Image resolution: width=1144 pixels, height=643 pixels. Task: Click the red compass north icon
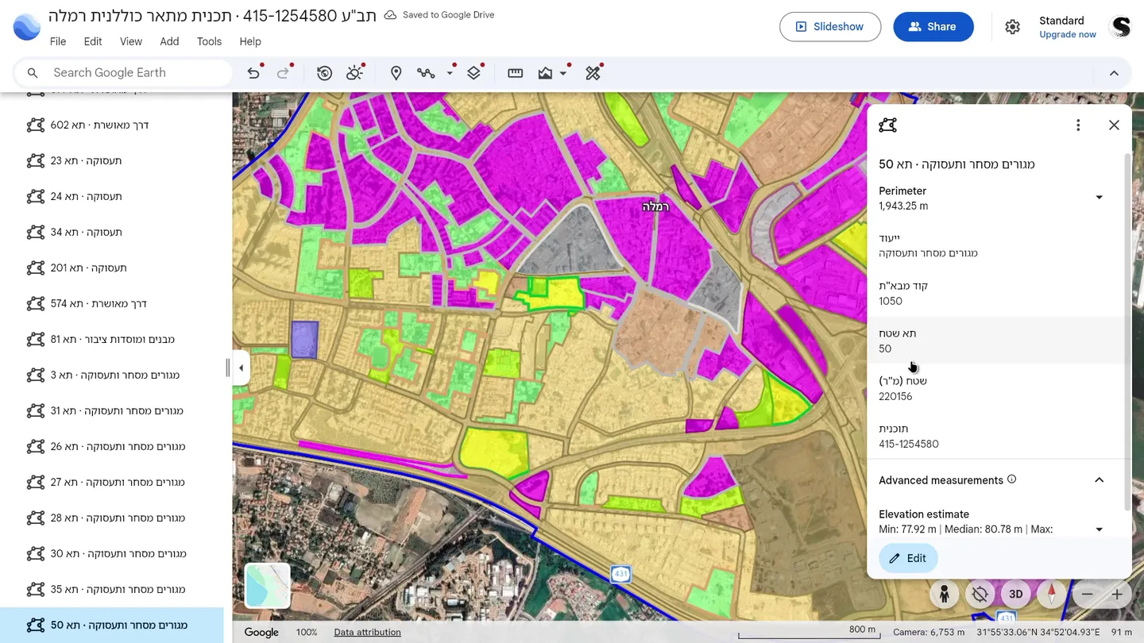tap(1052, 594)
